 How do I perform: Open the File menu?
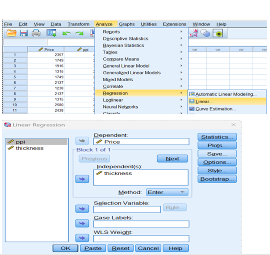tap(8, 24)
